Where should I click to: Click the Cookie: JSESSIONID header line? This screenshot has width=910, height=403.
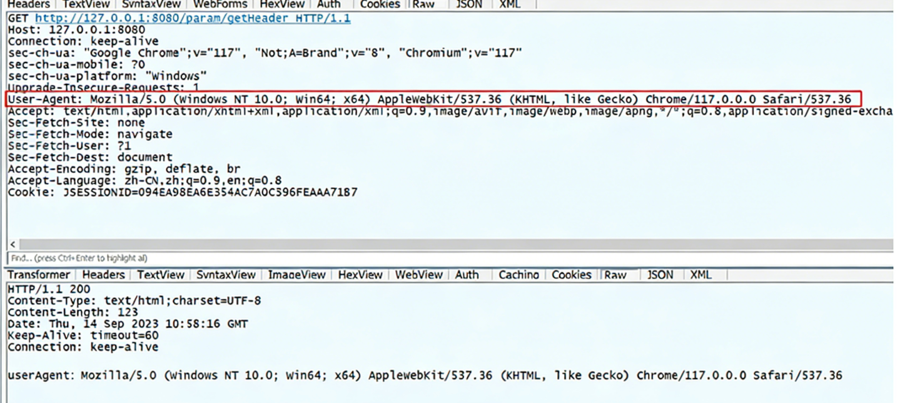(183, 192)
